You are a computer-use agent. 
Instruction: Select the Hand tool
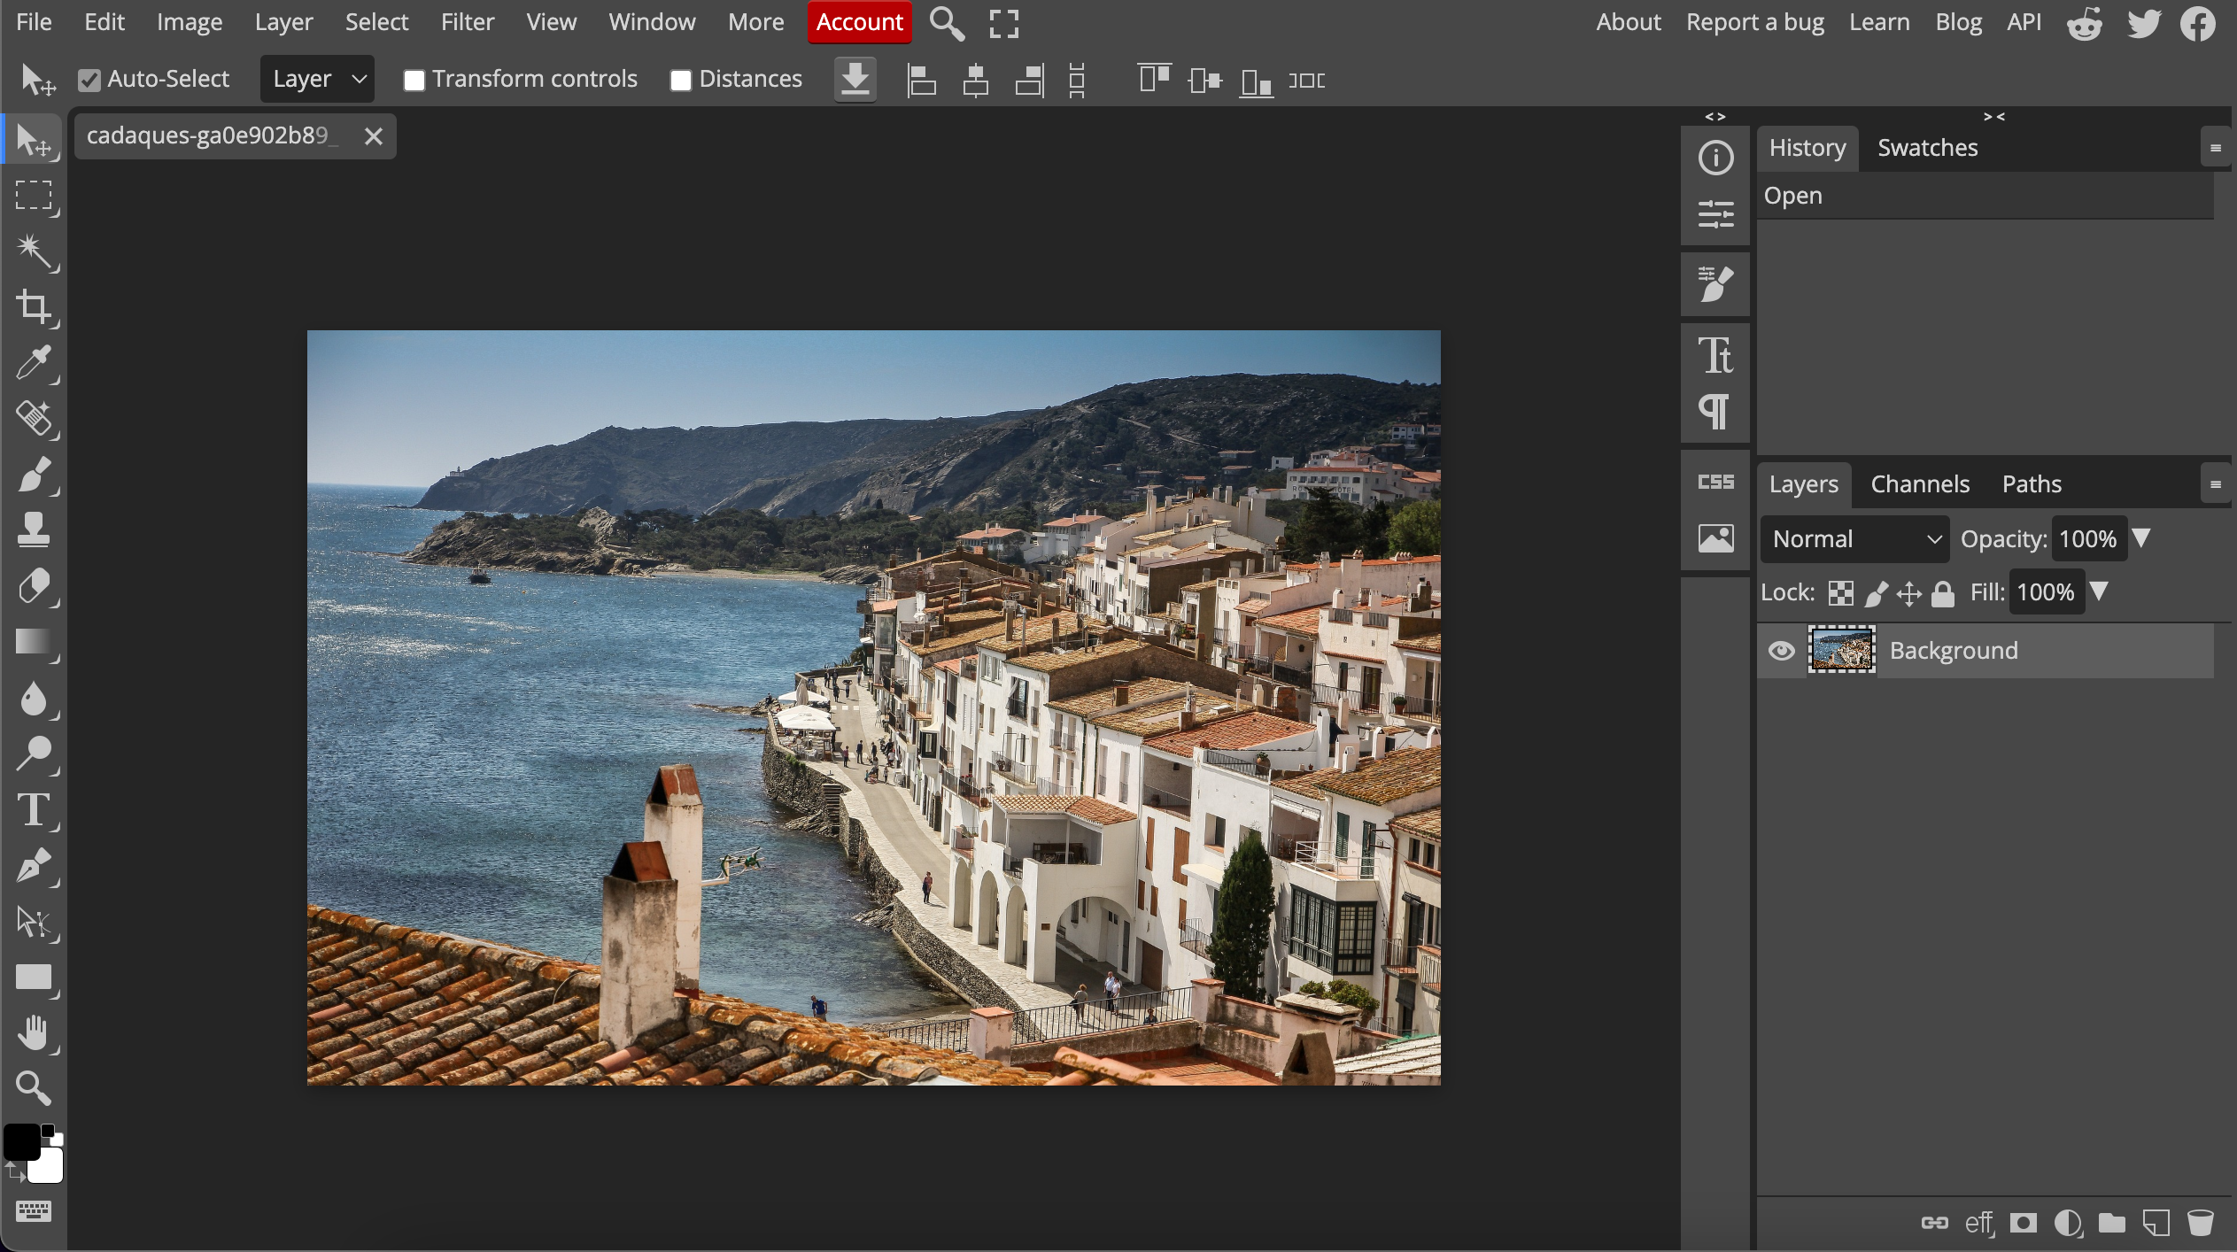(34, 1033)
